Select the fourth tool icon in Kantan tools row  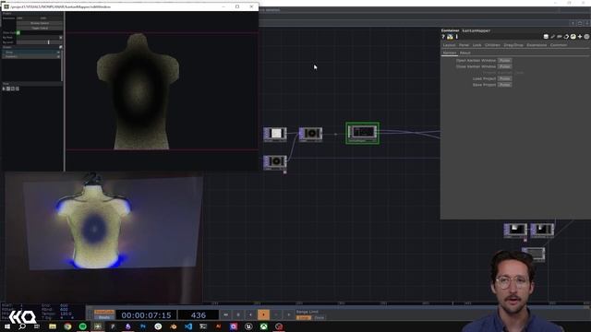(x=18, y=89)
